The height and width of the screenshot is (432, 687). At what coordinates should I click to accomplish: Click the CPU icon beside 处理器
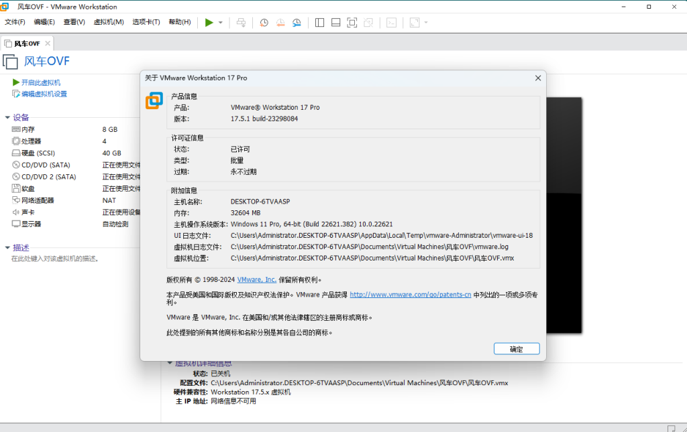16,141
